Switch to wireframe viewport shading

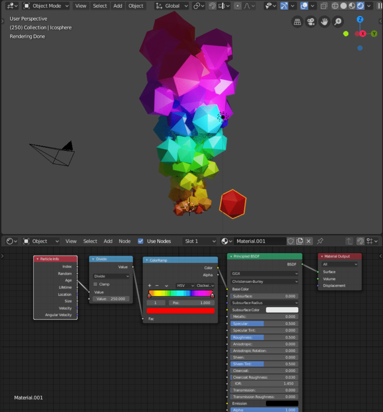pos(335,6)
